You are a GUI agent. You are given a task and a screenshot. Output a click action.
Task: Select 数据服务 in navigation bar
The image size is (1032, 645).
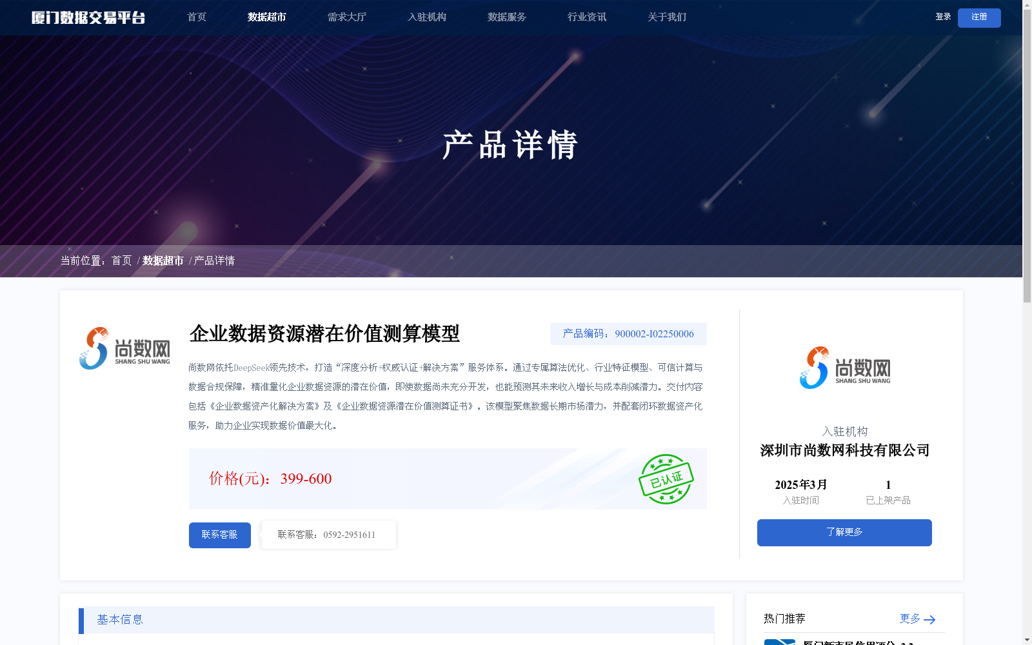(507, 17)
